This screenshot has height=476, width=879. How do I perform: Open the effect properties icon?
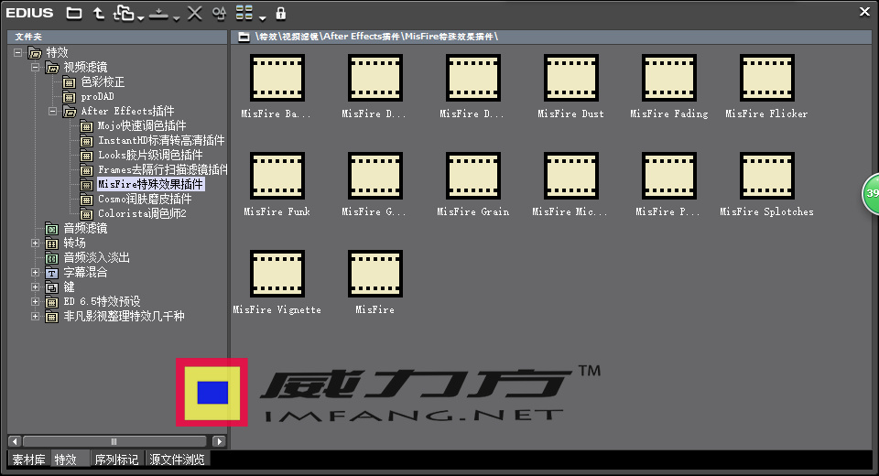pos(219,13)
